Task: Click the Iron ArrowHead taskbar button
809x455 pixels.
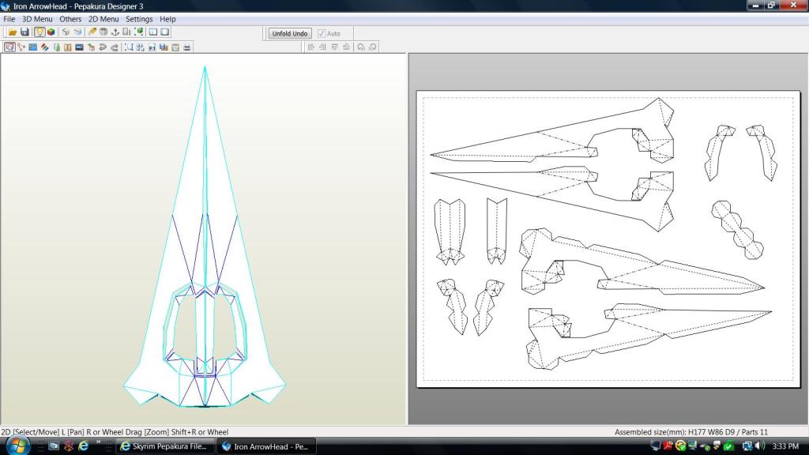Action: (x=265, y=447)
